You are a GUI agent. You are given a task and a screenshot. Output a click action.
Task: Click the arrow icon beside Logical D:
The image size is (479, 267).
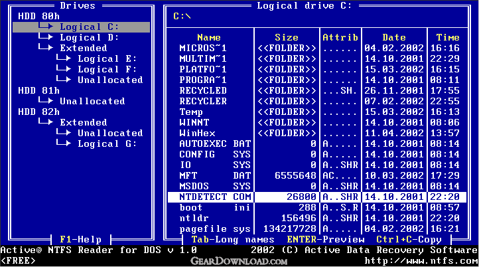pos(46,37)
